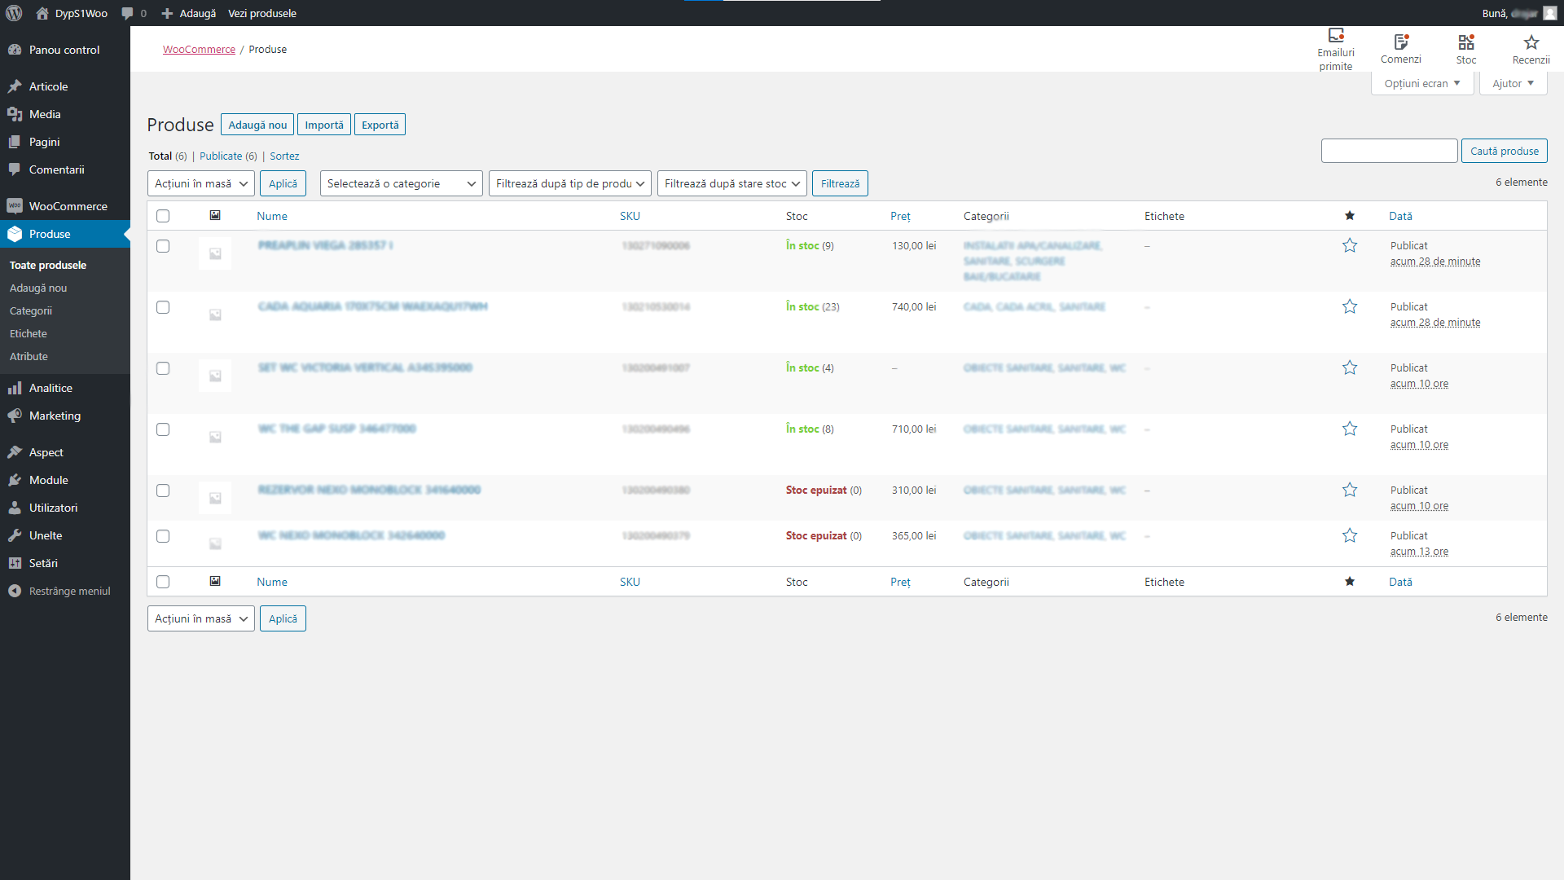Screen dimensions: 1564x880
Task: Open Articole menu item
Action: (65, 86)
